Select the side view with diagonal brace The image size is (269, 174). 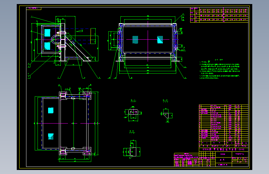coord(64,47)
